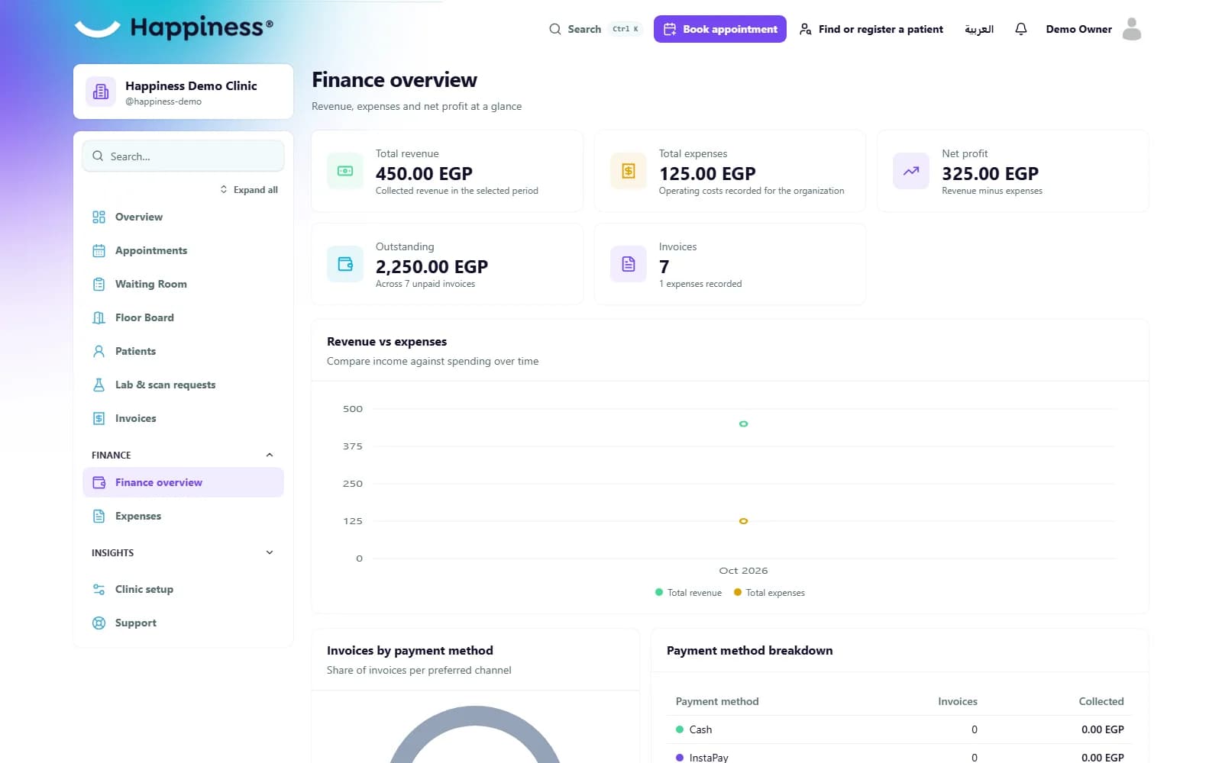Viewport: 1222px width, 763px height.
Task: Click the Collected column header
Action: [1101, 701]
